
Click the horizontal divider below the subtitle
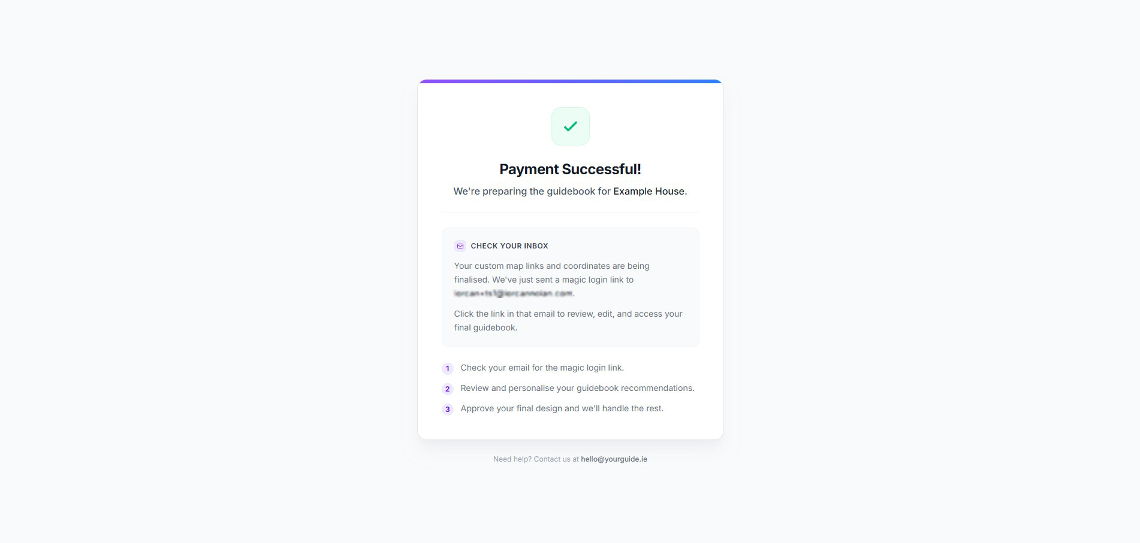(x=570, y=213)
